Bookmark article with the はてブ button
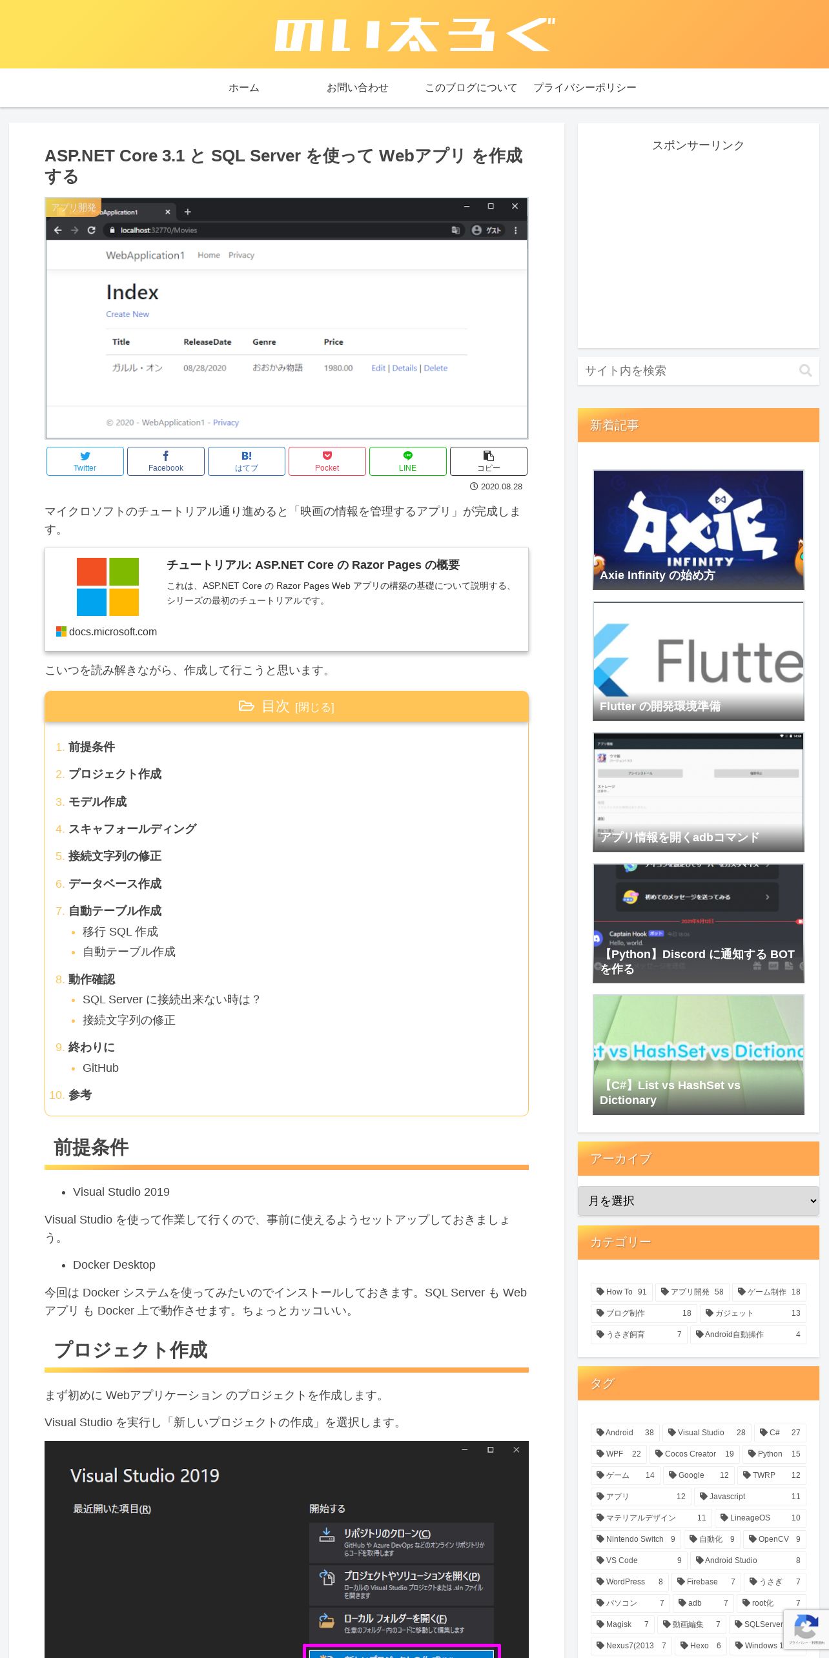 (x=246, y=461)
